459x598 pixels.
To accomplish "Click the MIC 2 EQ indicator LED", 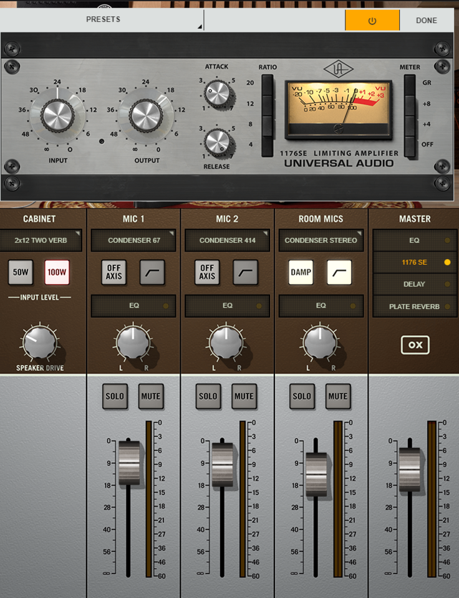I will 259,306.
